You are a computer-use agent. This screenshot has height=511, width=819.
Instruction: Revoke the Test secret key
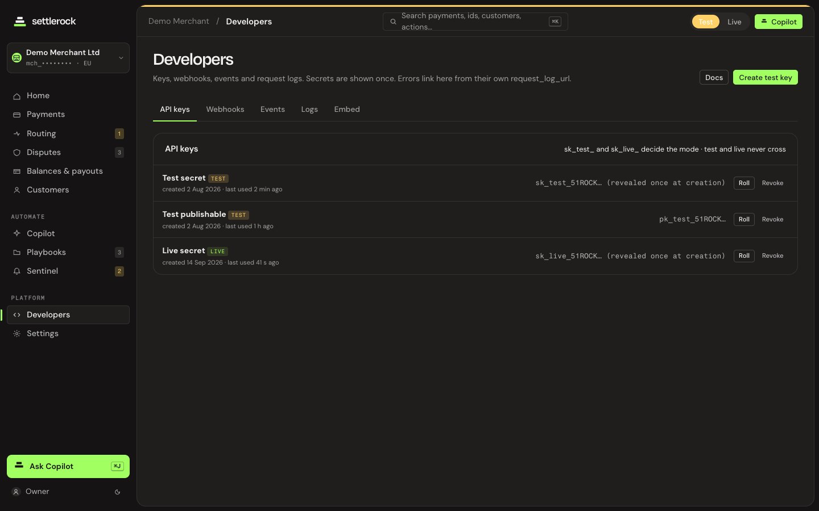[772, 183]
